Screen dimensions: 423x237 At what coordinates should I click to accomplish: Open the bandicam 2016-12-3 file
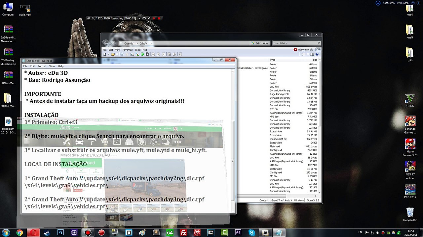coord(8,125)
